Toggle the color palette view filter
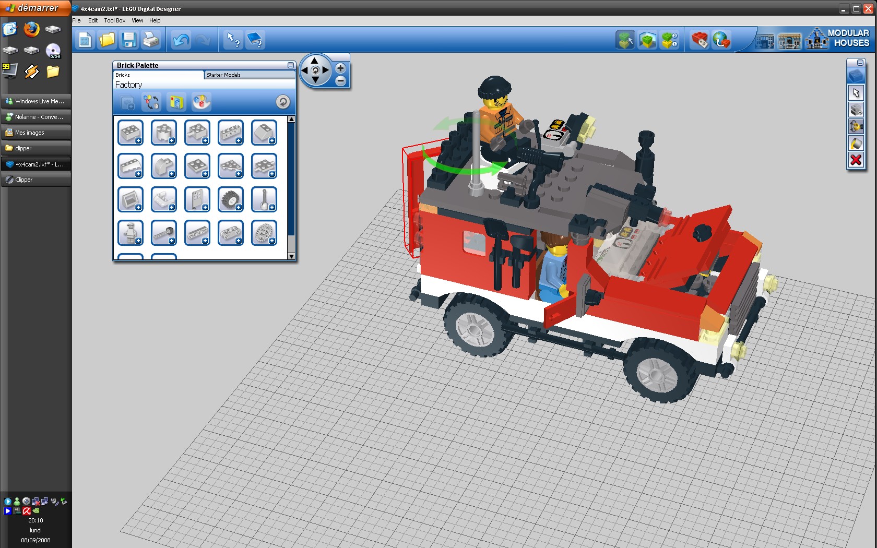The image size is (877, 548). (202, 102)
